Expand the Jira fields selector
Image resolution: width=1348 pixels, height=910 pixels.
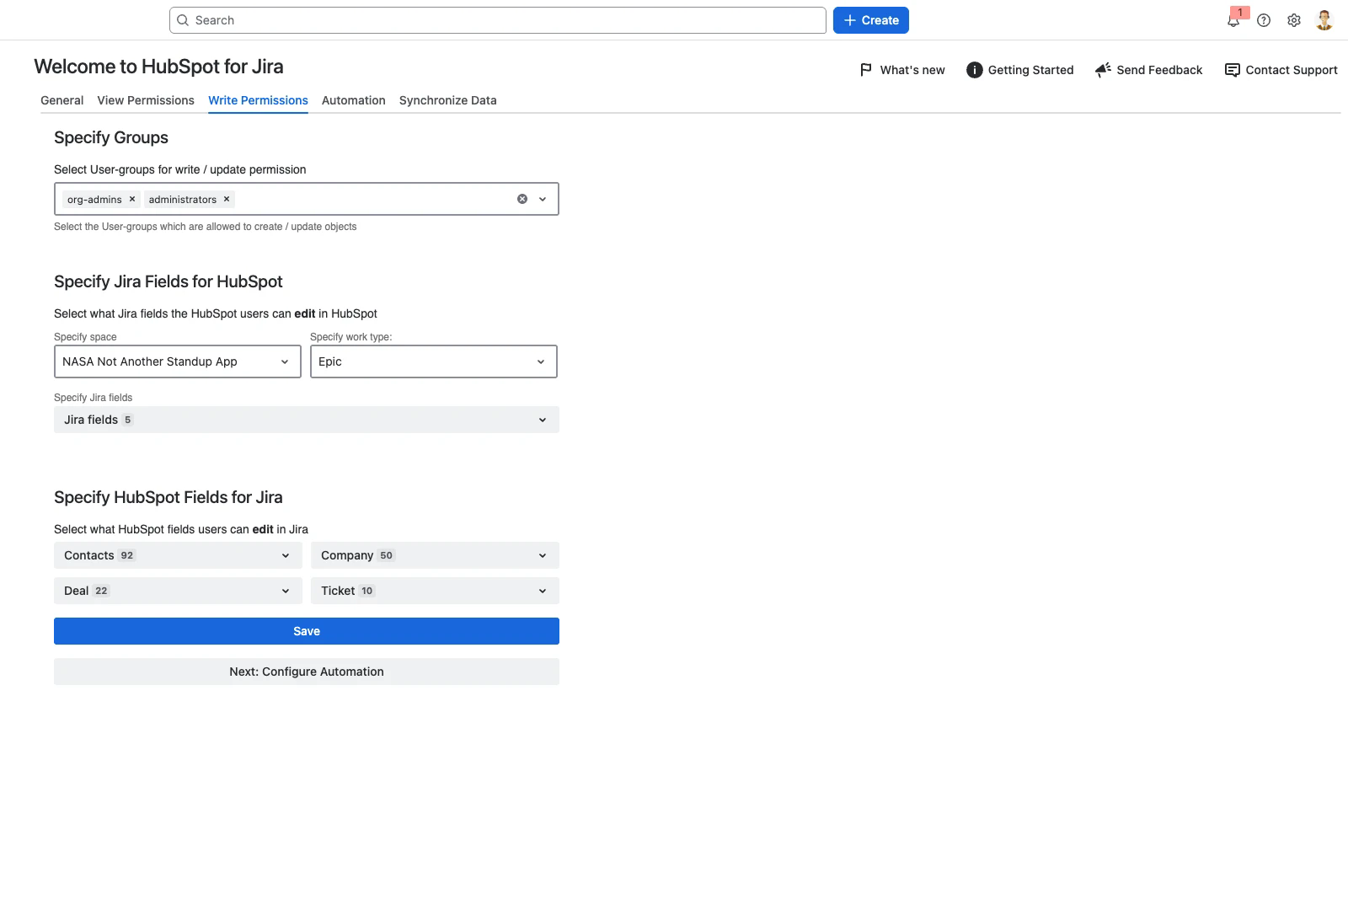point(307,420)
